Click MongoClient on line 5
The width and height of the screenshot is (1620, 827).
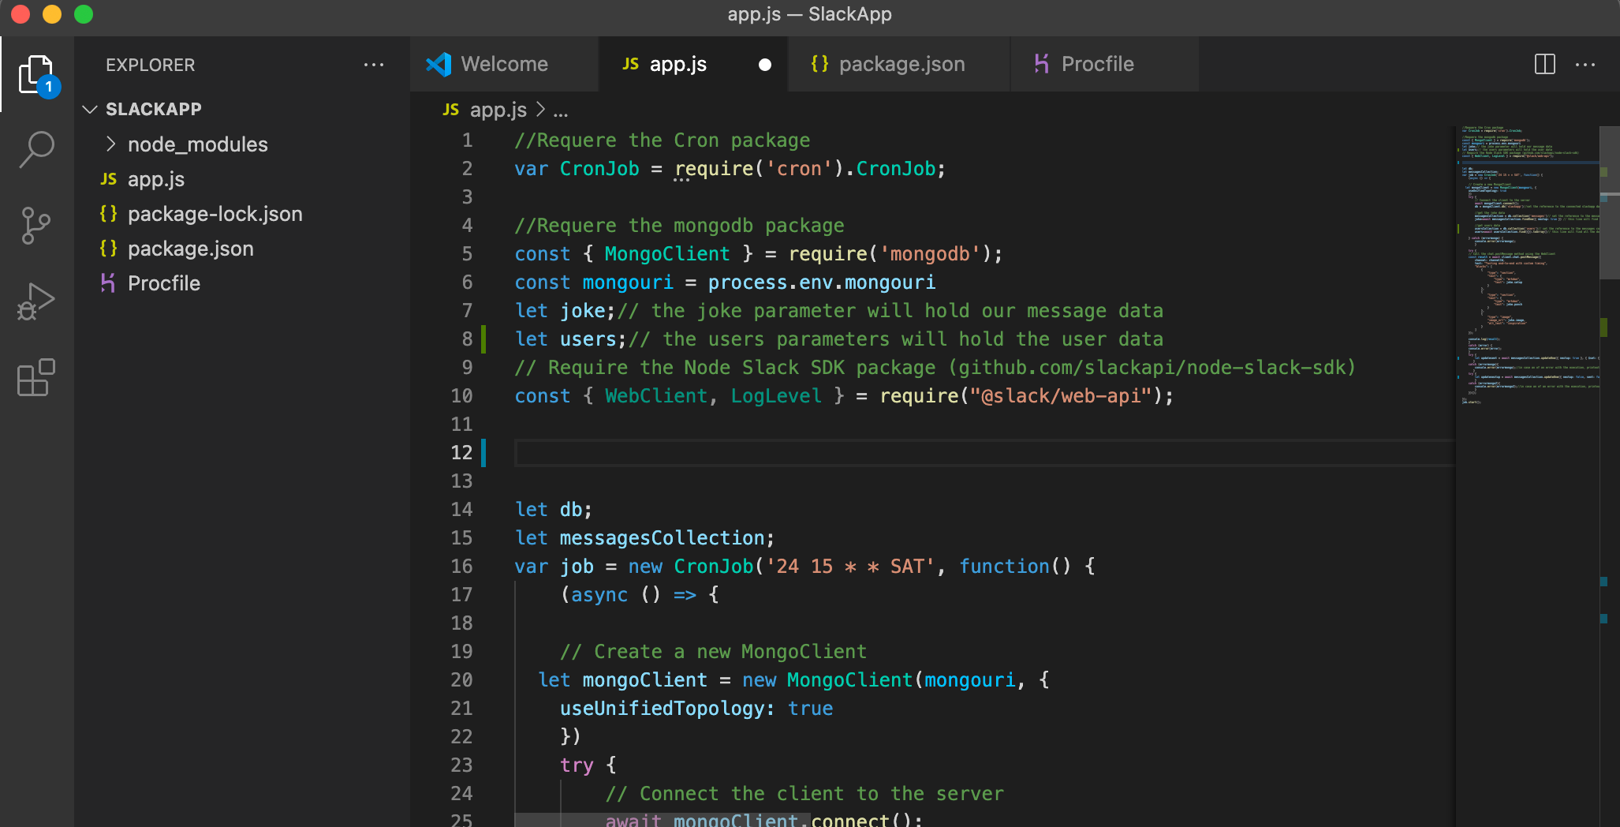pyautogui.click(x=667, y=254)
